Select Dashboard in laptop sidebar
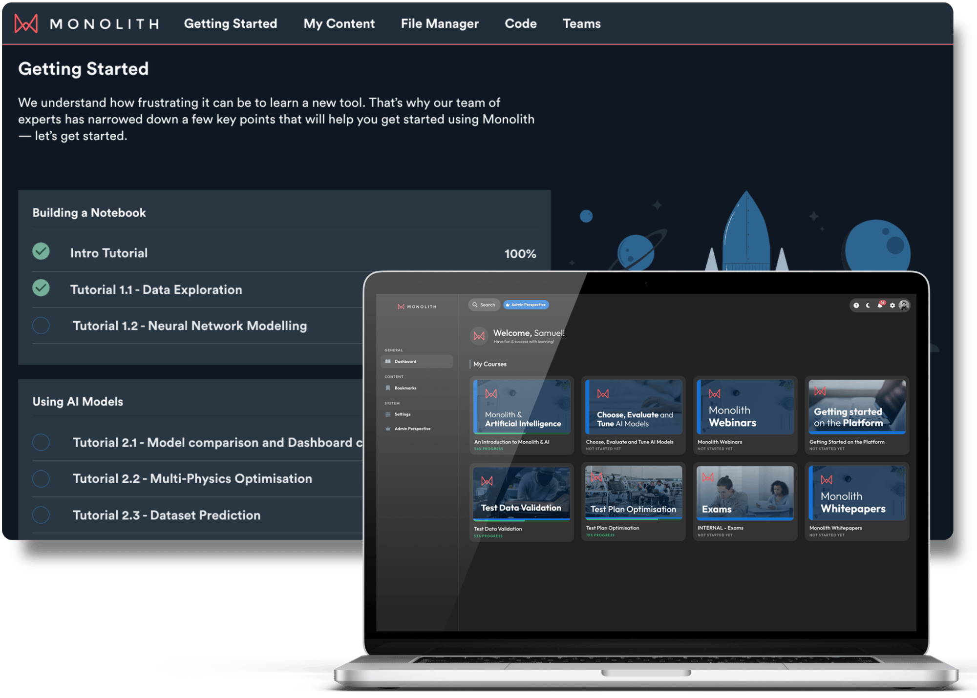Image resolution: width=977 pixels, height=698 pixels. (x=417, y=361)
